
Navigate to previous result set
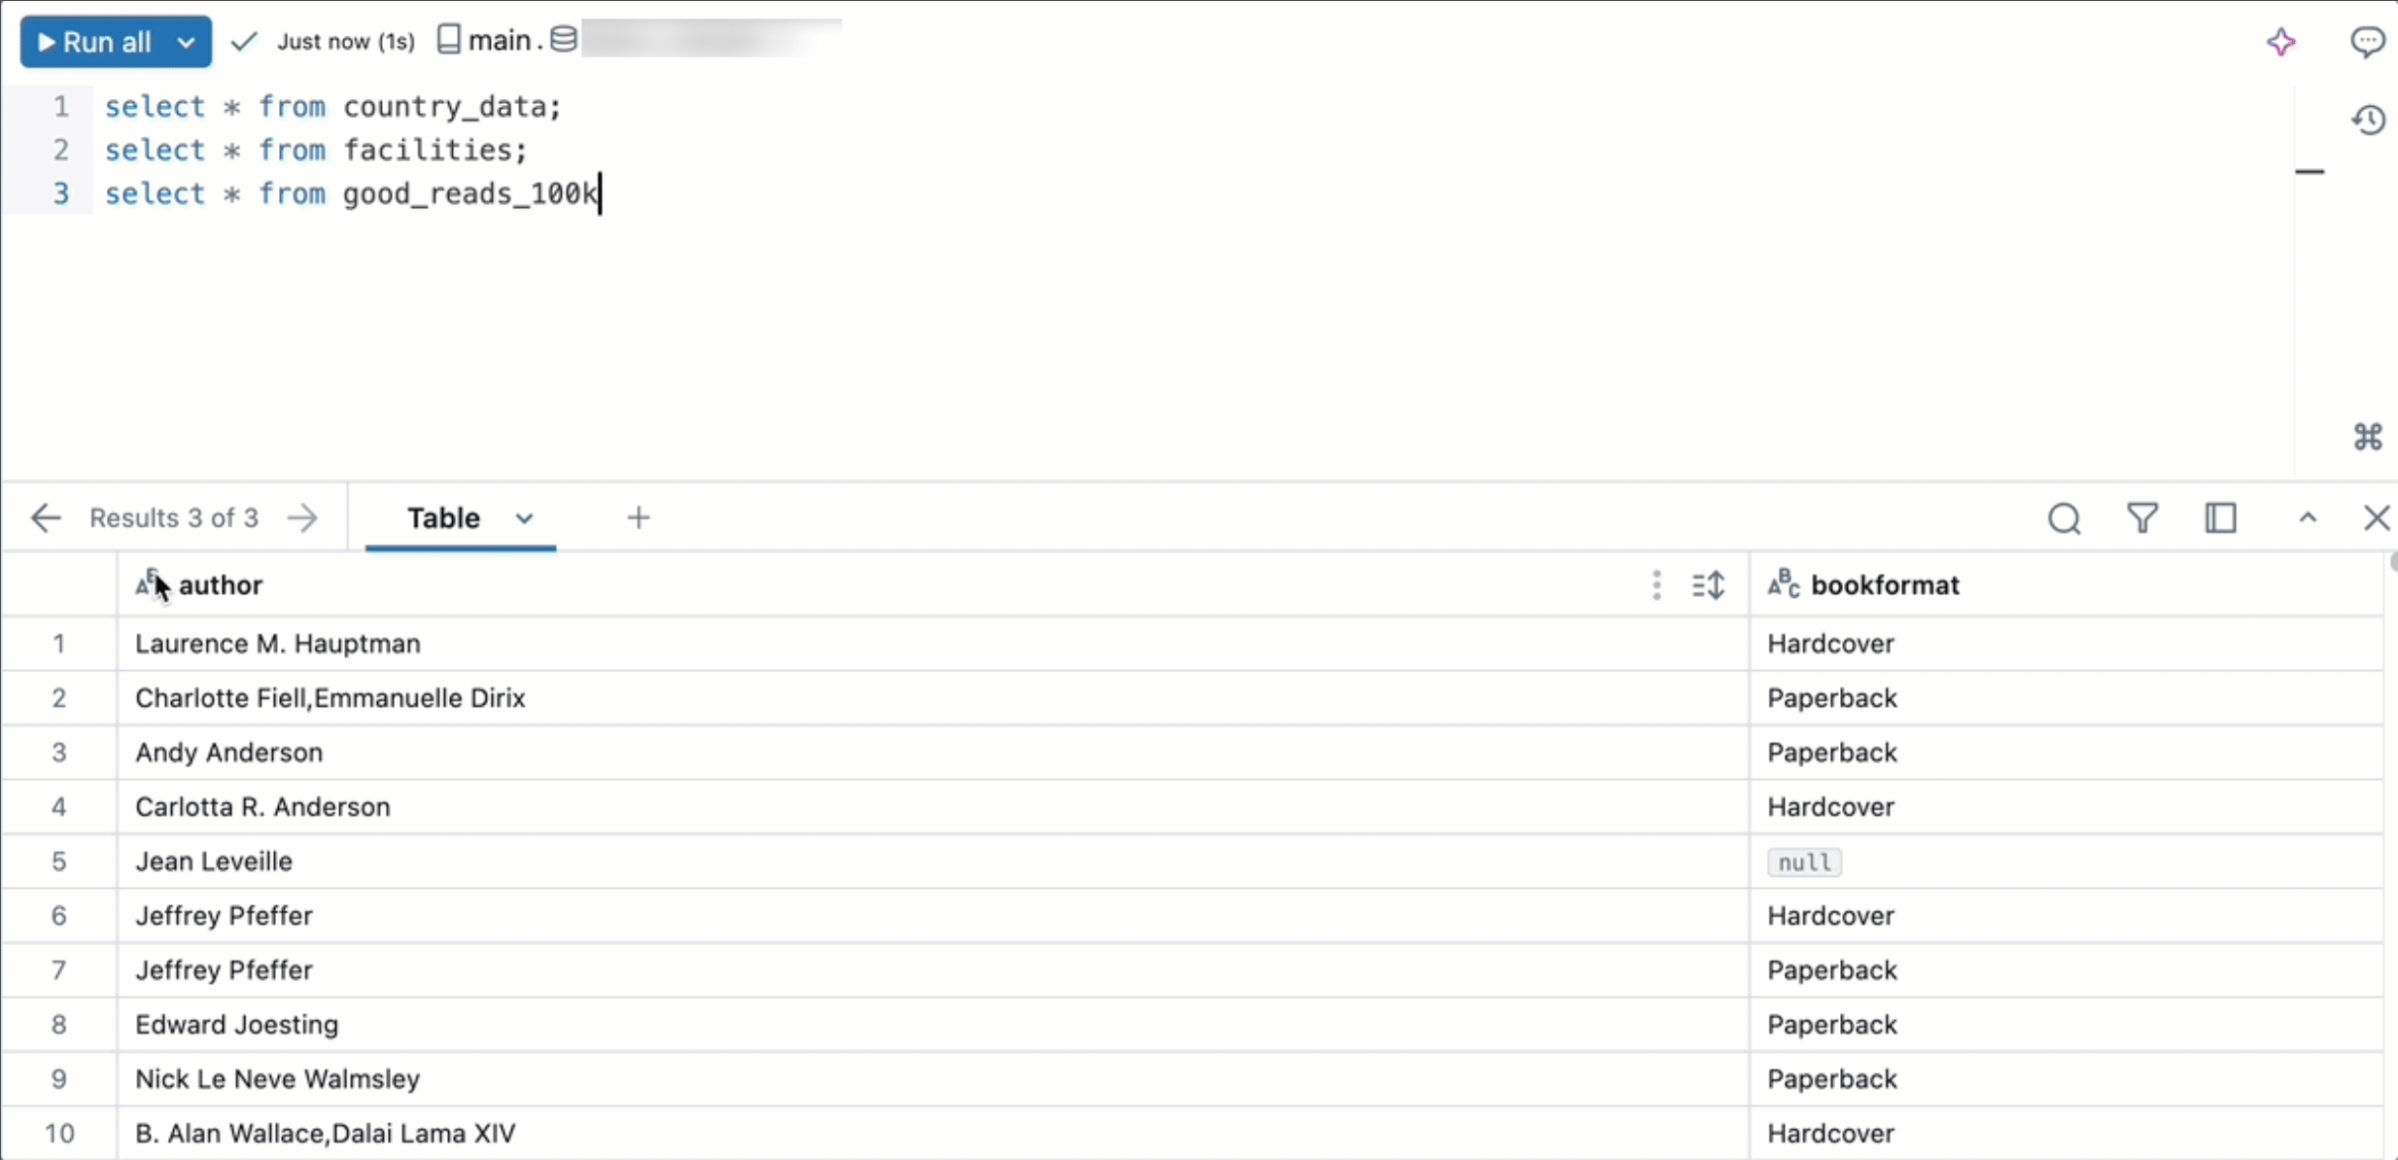pos(45,517)
